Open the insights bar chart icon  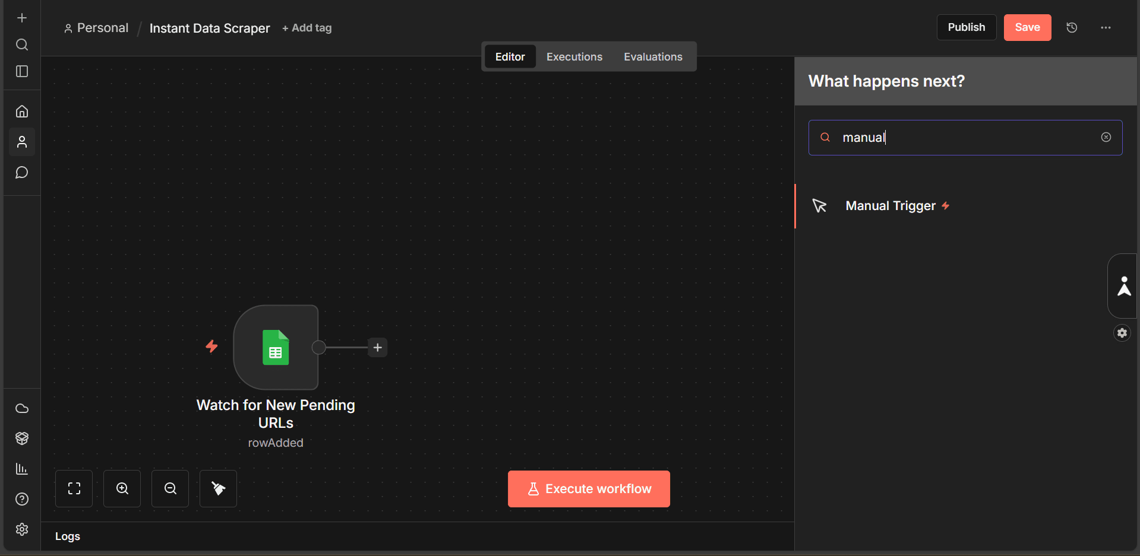coord(22,469)
